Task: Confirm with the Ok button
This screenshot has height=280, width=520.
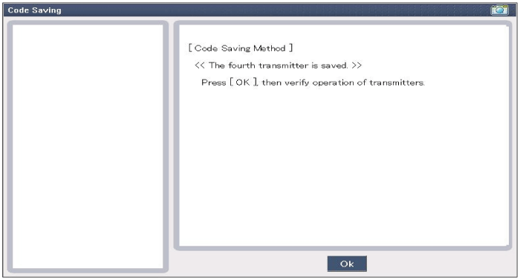Action: coord(347,264)
